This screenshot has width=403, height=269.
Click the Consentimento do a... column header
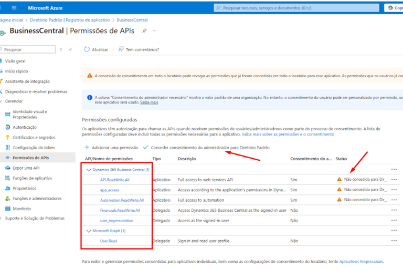(311, 159)
